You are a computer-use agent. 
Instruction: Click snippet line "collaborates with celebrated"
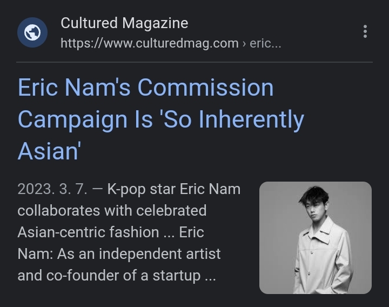(112, 210)
